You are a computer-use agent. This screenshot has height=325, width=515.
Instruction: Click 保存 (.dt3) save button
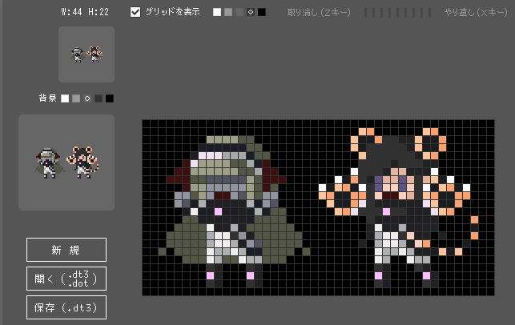66,307
